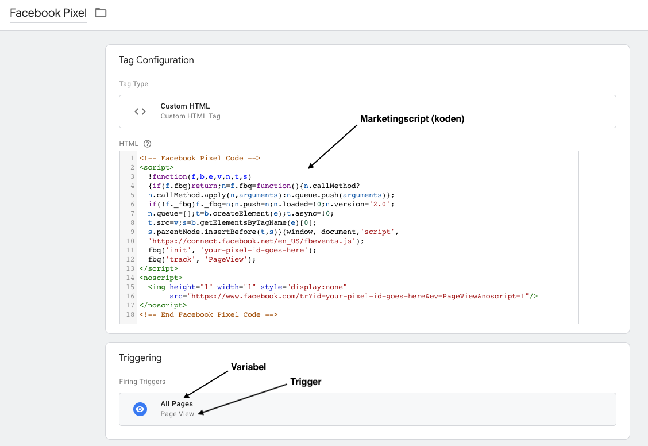This screenshot has width=648, height=446.
Task: Click line 5 with n.callMethod.apply
Action: point(272,195)
